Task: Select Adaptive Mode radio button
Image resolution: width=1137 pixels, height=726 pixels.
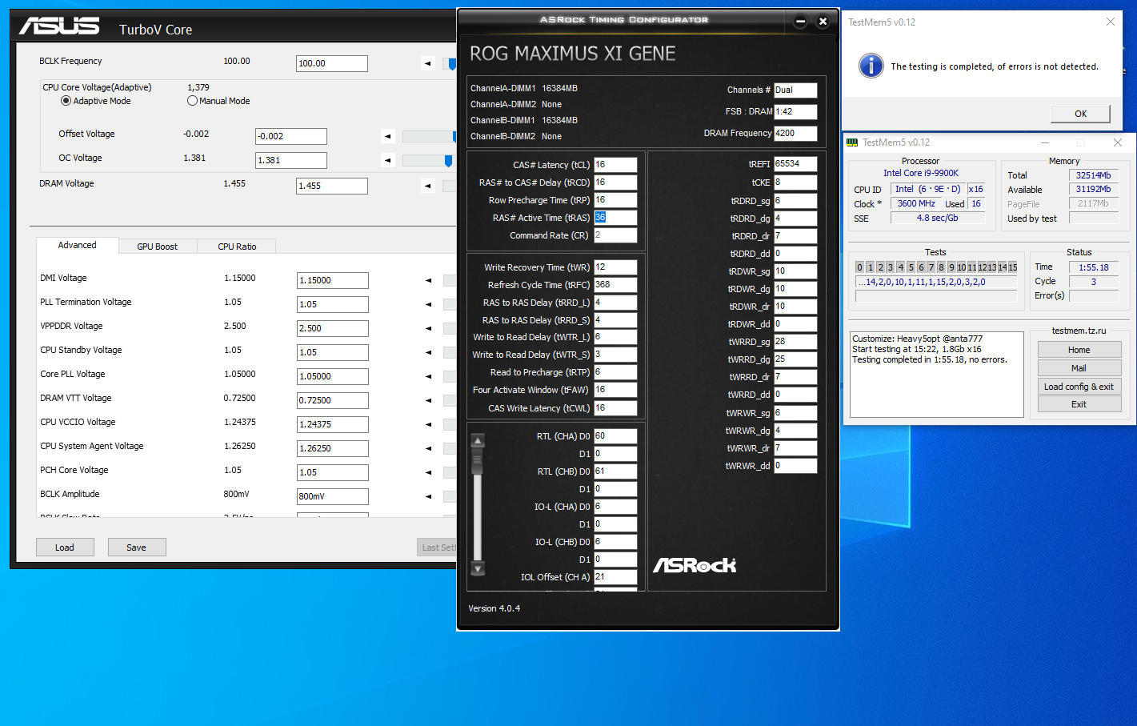Action: [66, 101]
